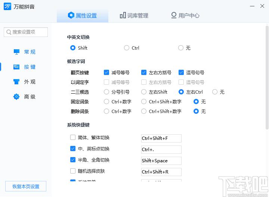Select Ctrl+Shift+数字 for 删除词条
This screenshot has width=269, height=197.
(x=144, y=111)
